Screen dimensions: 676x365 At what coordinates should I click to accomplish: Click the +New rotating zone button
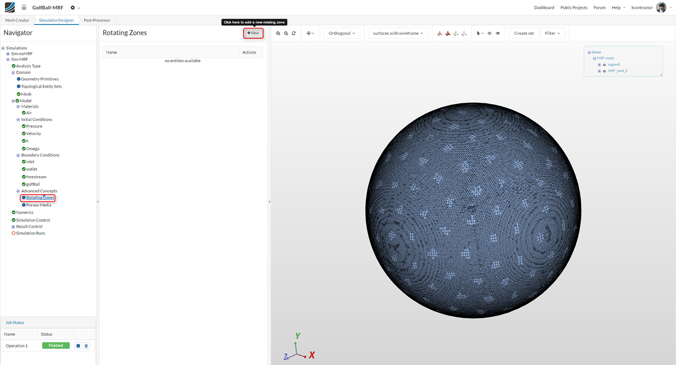click(253, 33)
